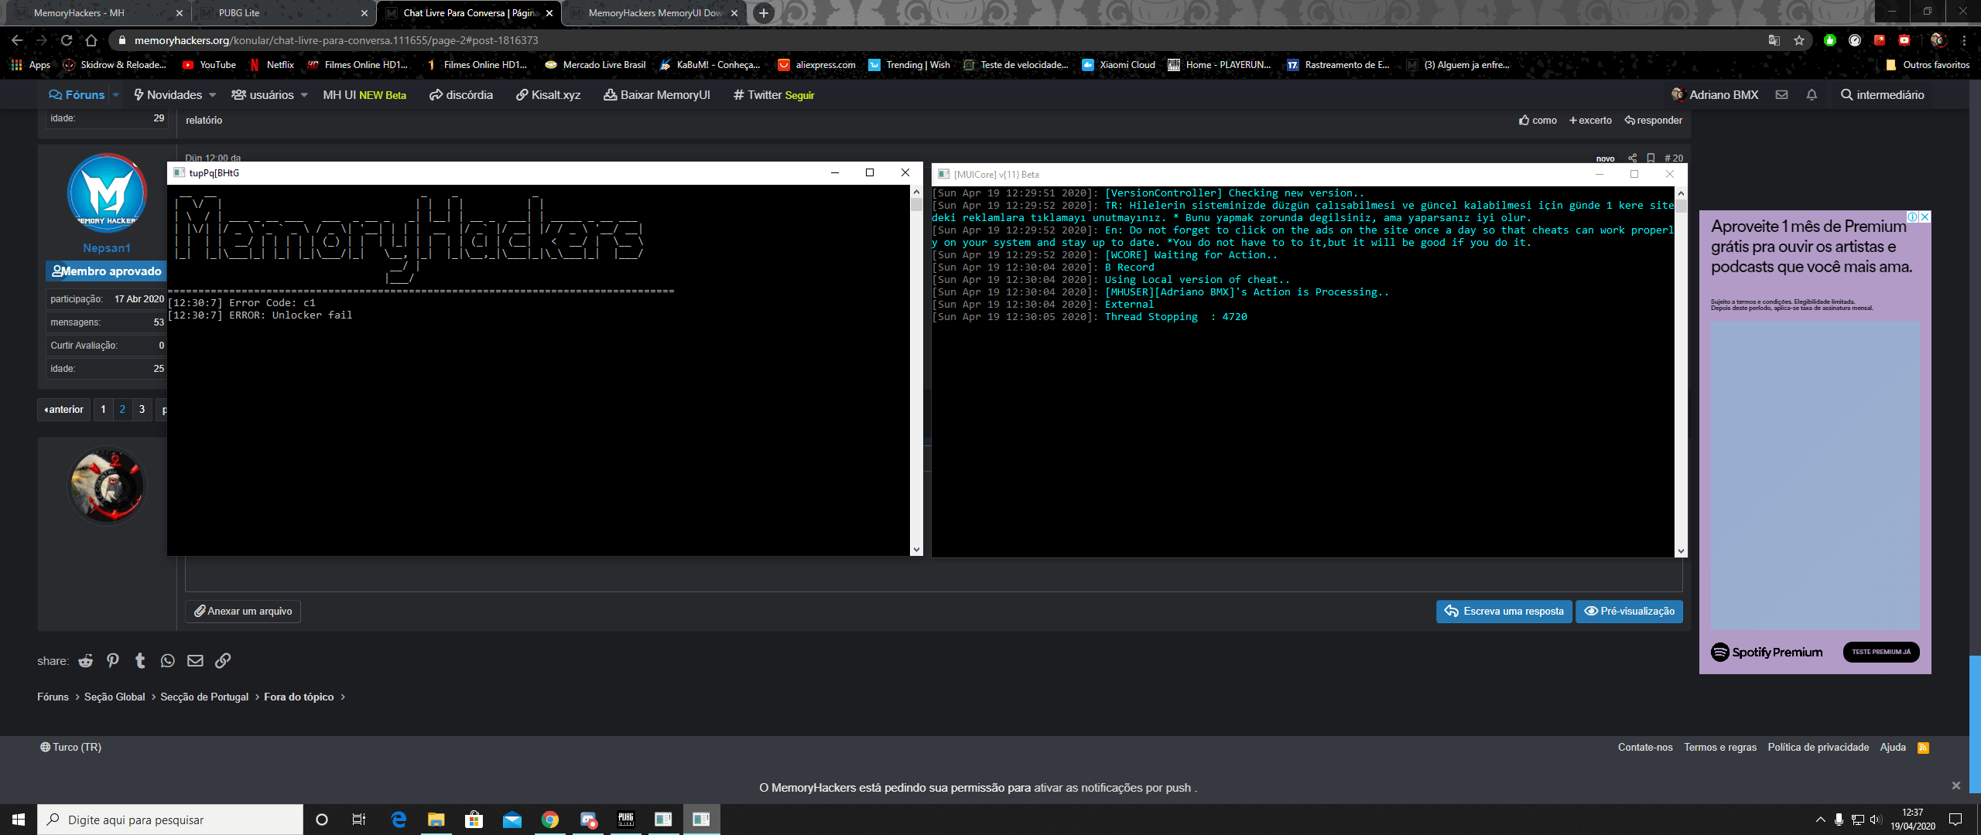The width and height of the screenshot is (1981, 835).
Task: Open the Novidades menu item
Action: click(168, 95)
